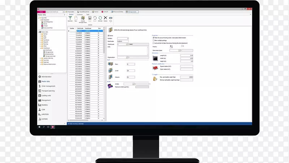Click the Selection filter funnel icon
This screenshot has height=163, width=289.
70,18
